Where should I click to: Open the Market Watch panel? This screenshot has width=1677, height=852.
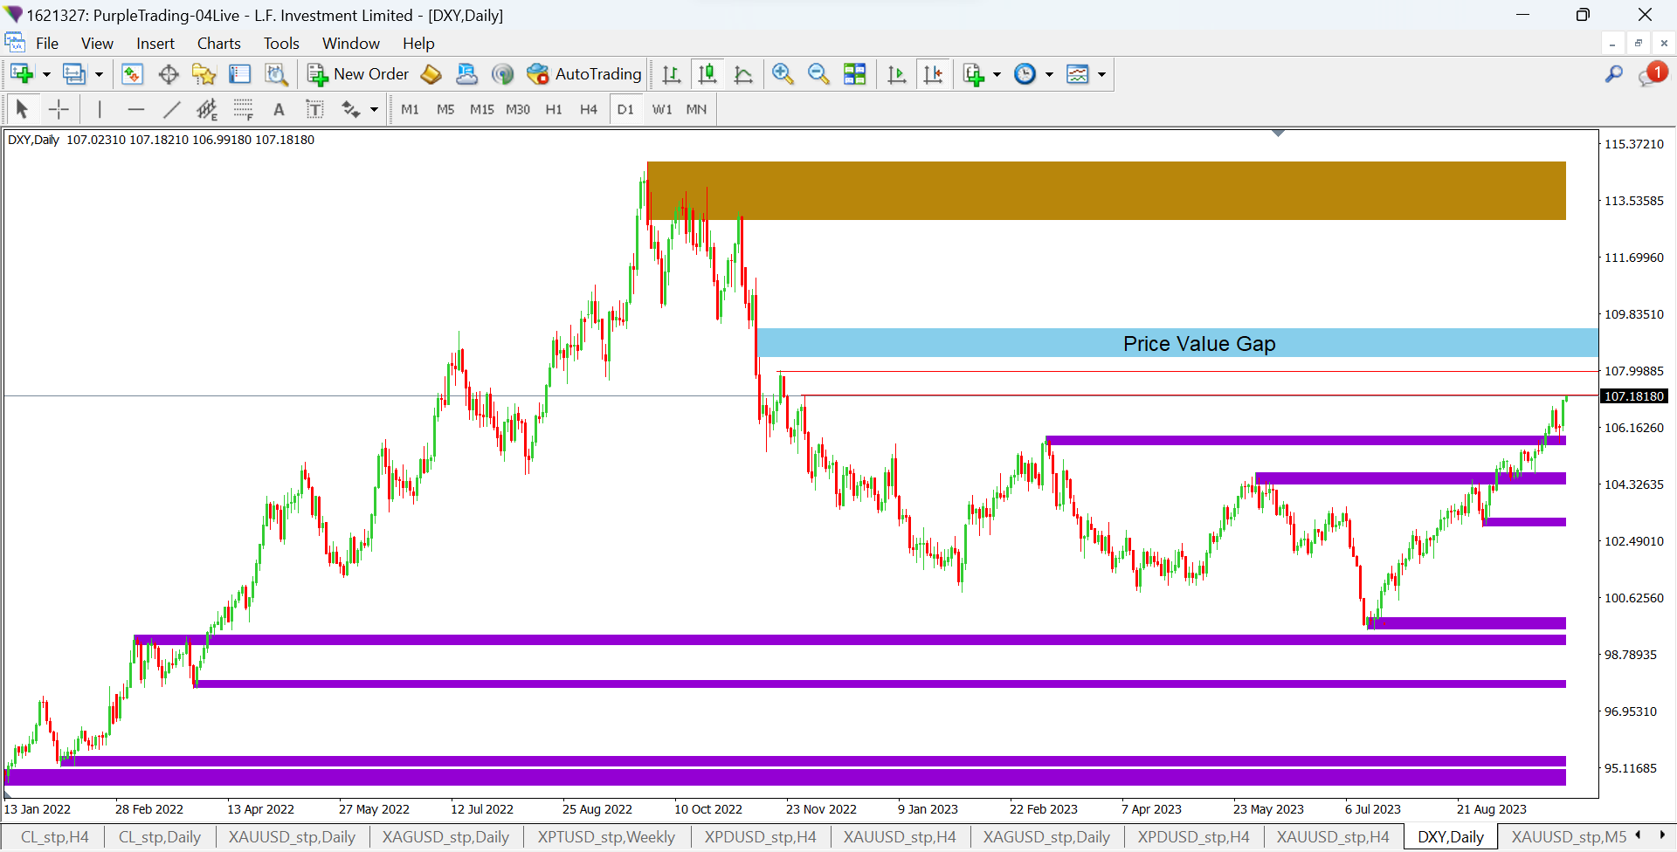(132, 74)
